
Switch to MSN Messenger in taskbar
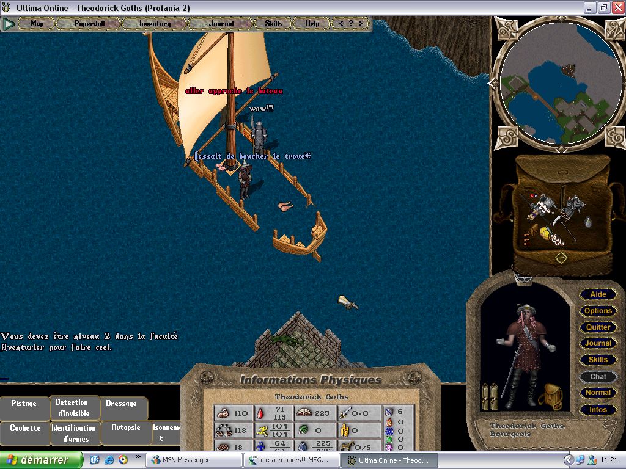coord(180,460)
